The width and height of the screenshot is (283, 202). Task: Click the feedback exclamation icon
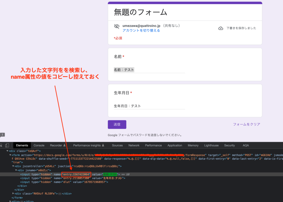[2, 135]
